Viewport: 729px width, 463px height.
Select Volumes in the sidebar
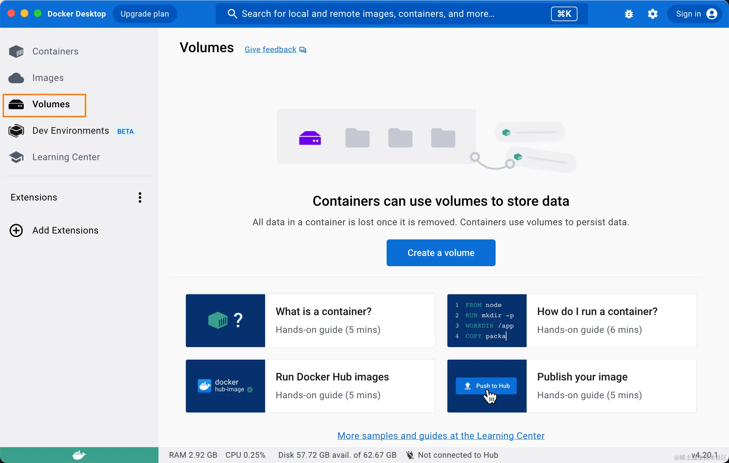pyautogui.click(x=51, y=104)
